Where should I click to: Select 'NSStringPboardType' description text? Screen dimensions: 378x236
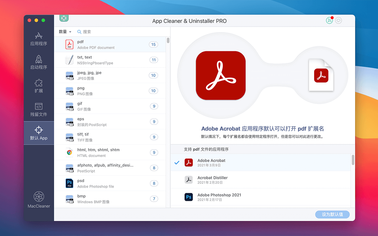click(x=95, y=63)
